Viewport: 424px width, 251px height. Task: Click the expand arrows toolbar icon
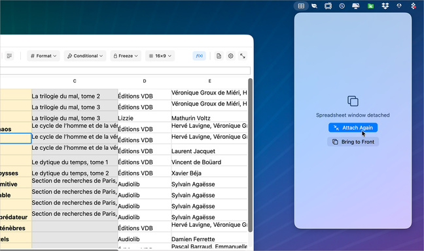243,56
